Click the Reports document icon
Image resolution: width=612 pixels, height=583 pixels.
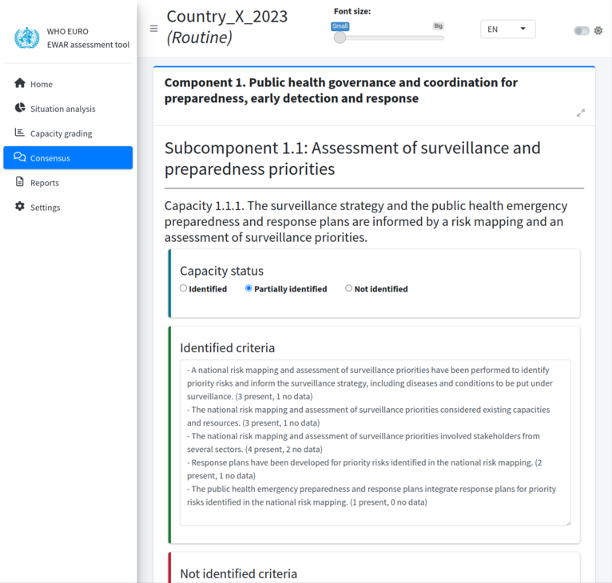point(19,181)
